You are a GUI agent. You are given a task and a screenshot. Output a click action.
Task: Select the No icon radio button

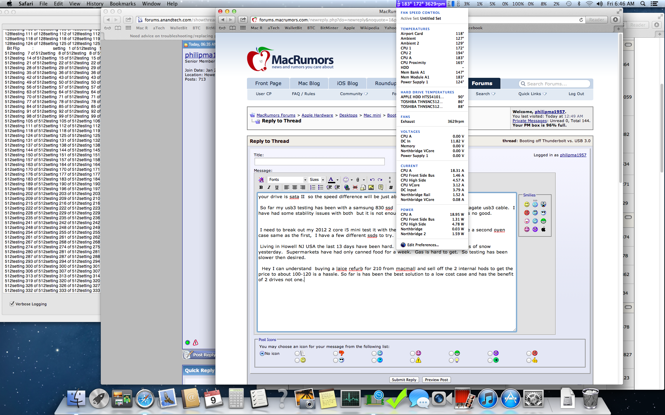click(262, 353)
